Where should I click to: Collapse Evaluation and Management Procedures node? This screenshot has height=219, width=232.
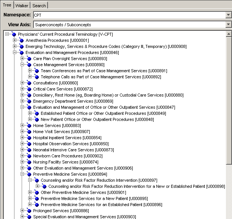coord(15,52)
